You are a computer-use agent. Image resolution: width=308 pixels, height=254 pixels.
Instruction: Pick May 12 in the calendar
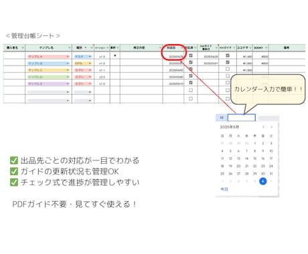[230, 158]
